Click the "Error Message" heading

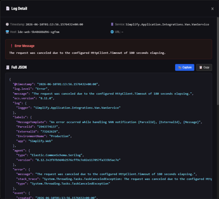tap(25, 46)
